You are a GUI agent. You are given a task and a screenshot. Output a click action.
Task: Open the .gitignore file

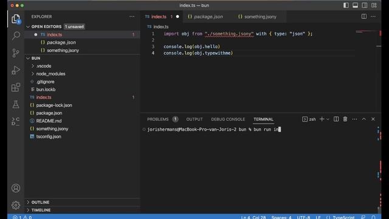[83, 82]
